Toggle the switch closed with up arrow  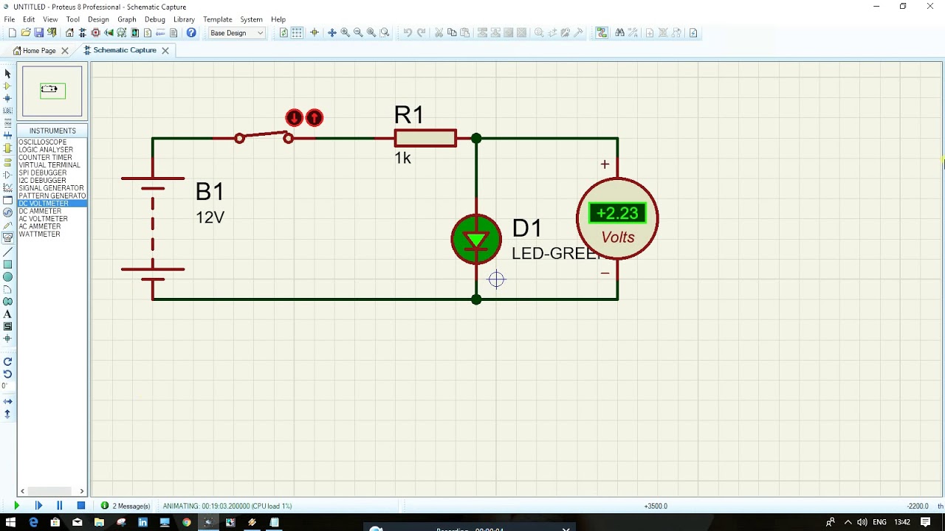click(315, 117)
